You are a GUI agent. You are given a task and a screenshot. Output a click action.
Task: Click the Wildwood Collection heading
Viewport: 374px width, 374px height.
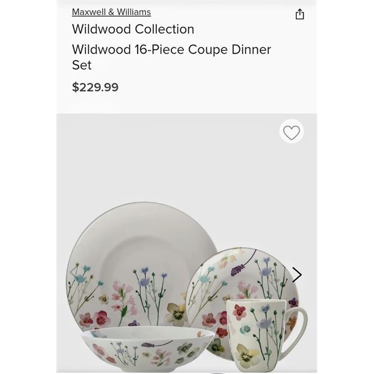[x=133, y=29]
